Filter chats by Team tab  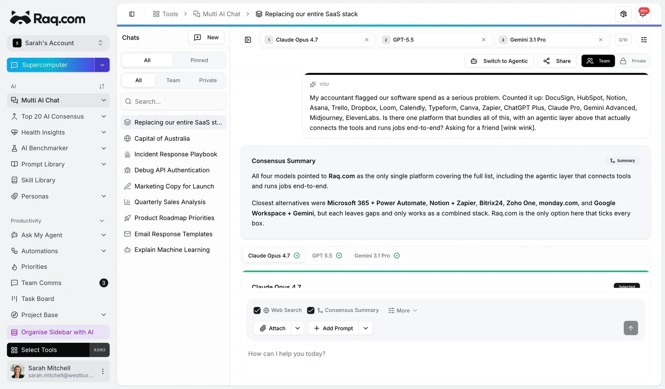(x=173, y=80)
